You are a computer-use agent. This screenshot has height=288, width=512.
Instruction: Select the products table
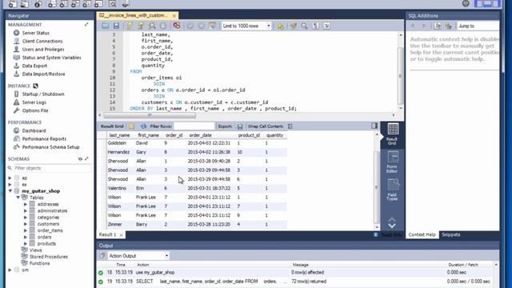click(x=46, y=243)
